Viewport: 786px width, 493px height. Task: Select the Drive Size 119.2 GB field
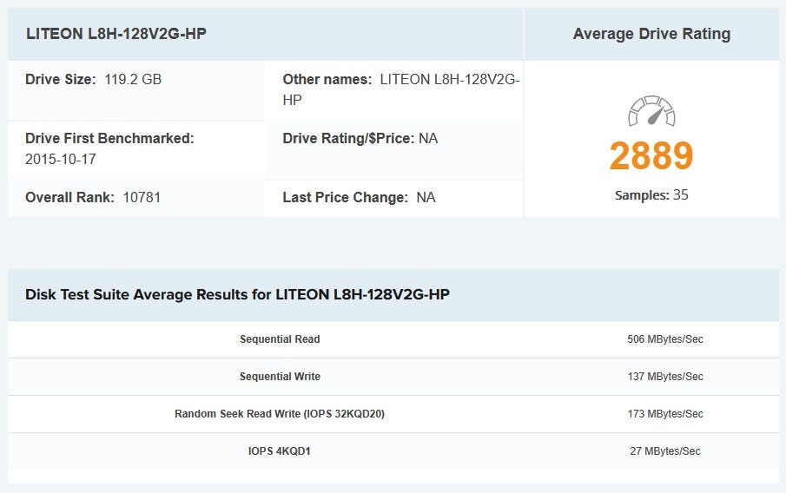pos(93,79)
